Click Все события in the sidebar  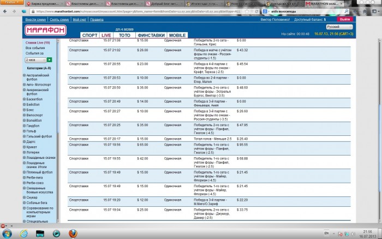click(35, 48)
